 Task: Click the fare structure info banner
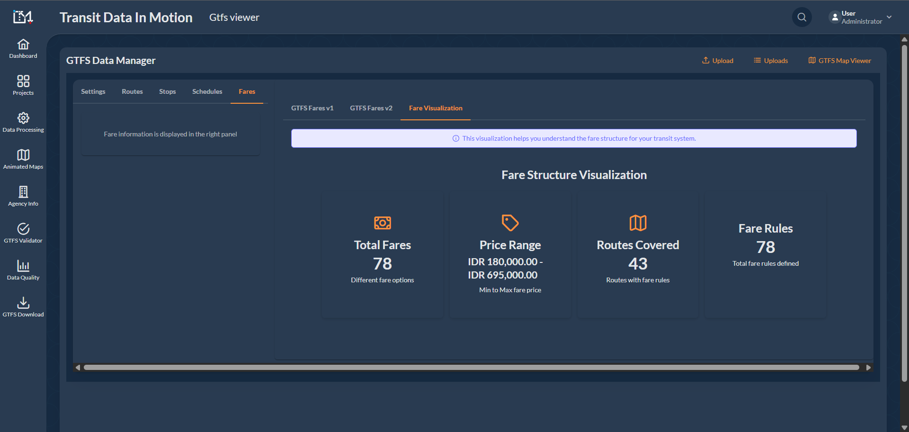573,138
